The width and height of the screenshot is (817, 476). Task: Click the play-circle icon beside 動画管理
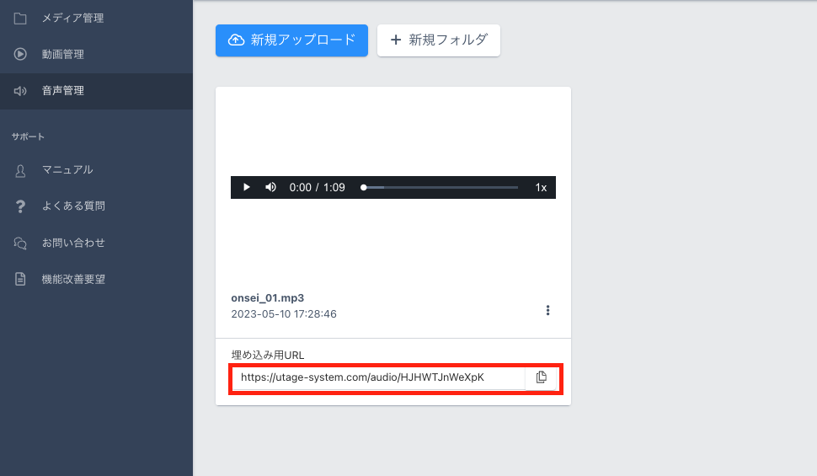20,55
